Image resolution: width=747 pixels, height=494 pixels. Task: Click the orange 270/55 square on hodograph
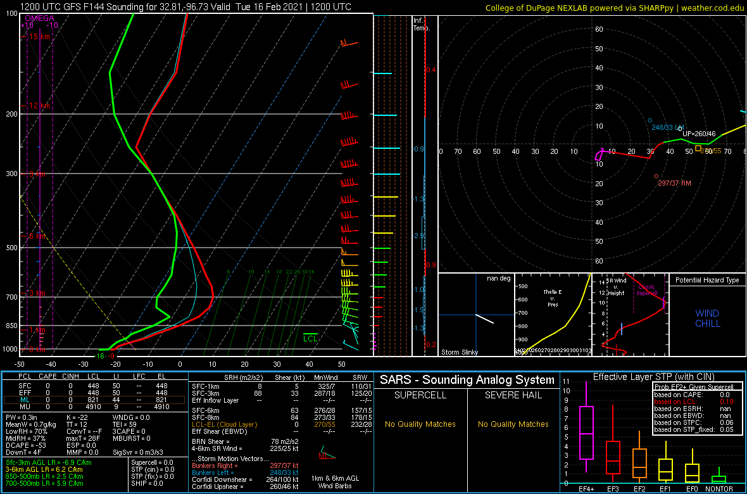point(698,148)
